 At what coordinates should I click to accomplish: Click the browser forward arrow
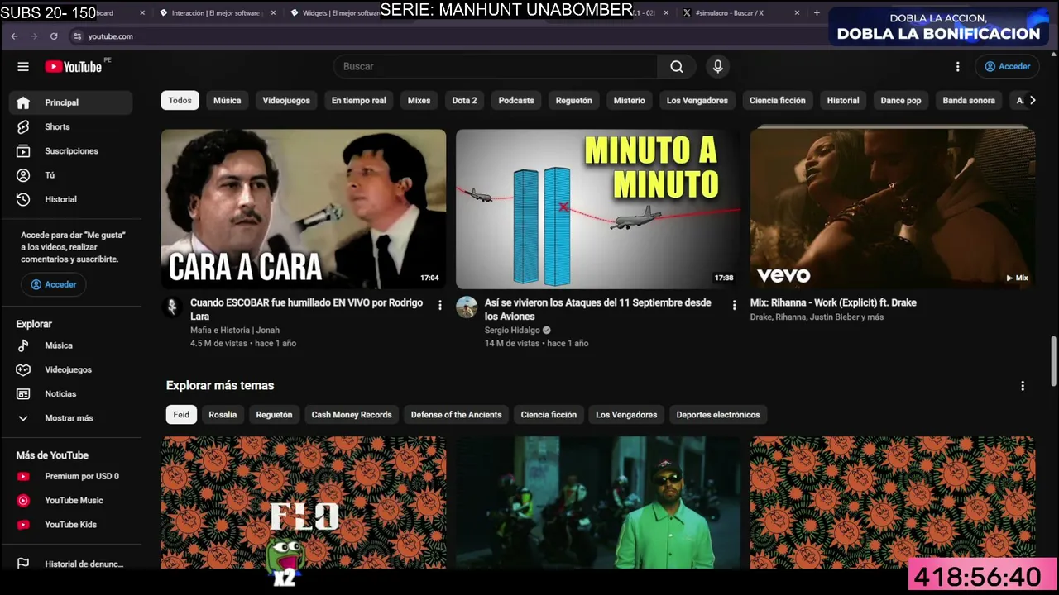pos(34,36)
